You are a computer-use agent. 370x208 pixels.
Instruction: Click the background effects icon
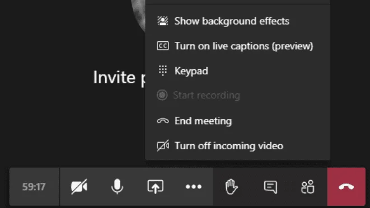point(162,21)
